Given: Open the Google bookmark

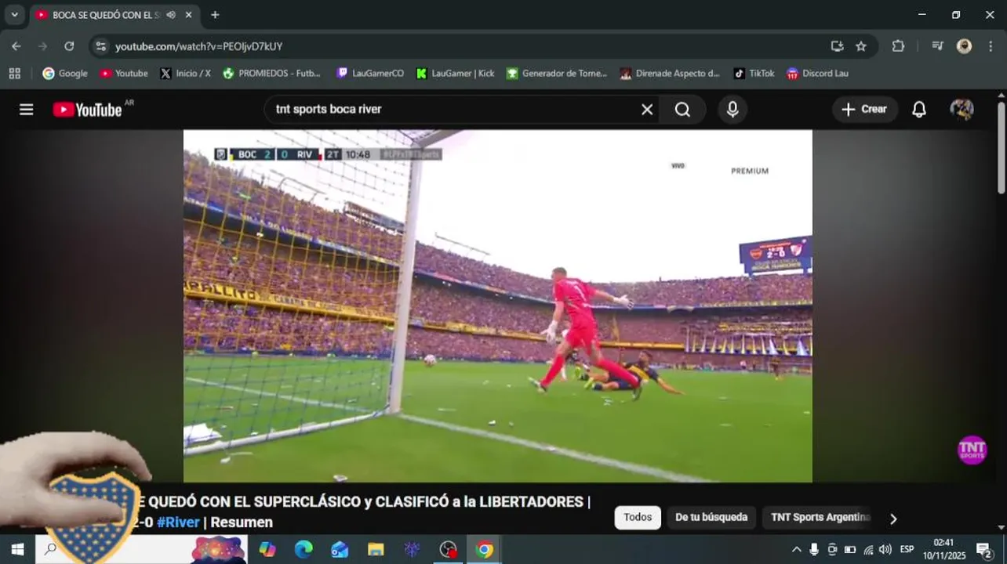Looking at the screenshot, I should 65,74.
